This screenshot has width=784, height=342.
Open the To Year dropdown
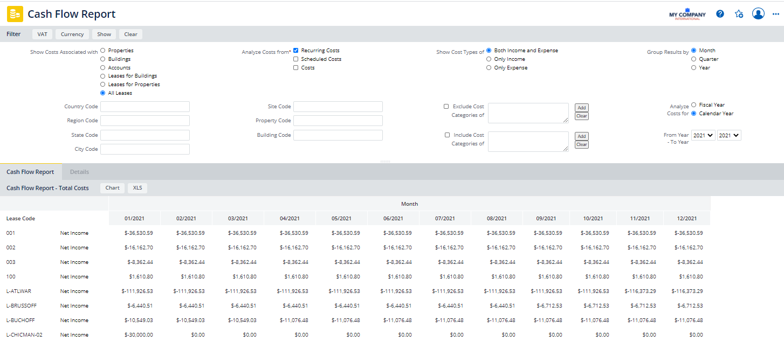729,136
